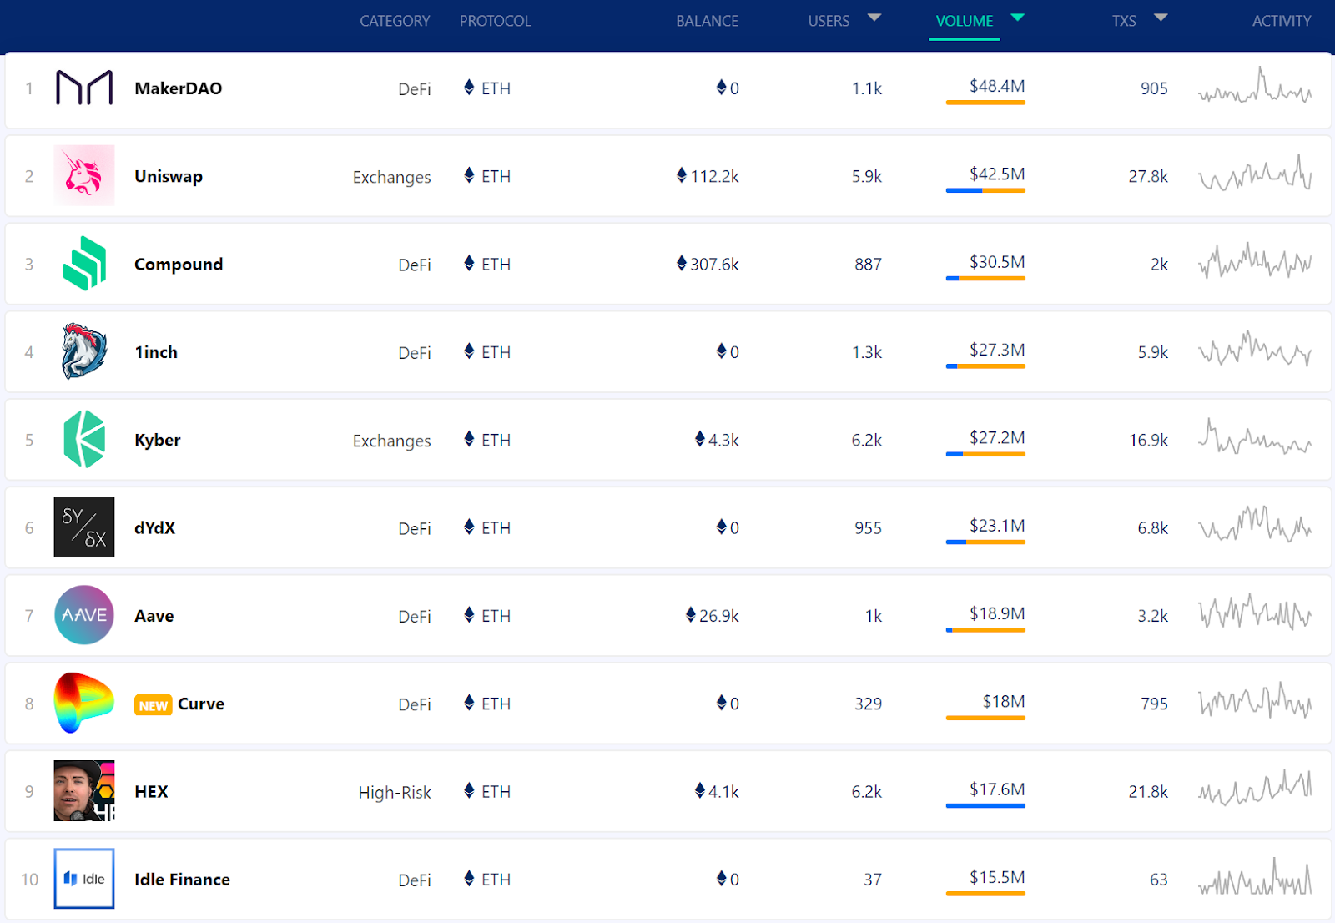Viewport: 1335px width, 923px height.
Task: Open the Aave dapp name link
Action: 154,616
